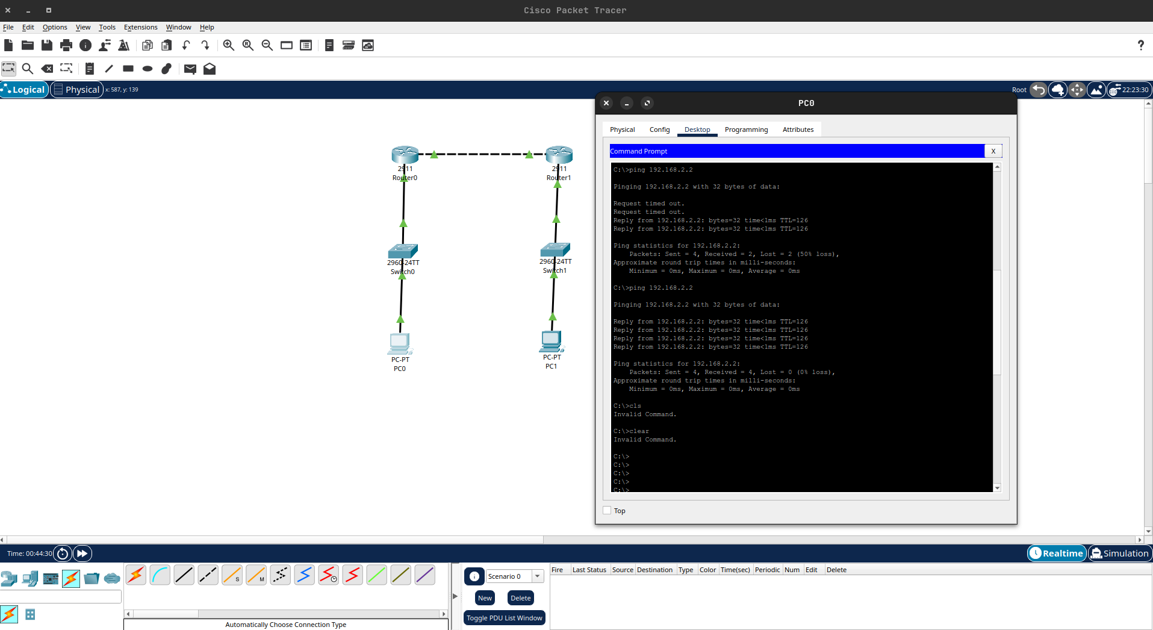Save the project with the floppy disk icon

(x=47, y=45)
